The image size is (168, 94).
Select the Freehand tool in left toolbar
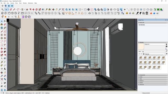point(5,32)
